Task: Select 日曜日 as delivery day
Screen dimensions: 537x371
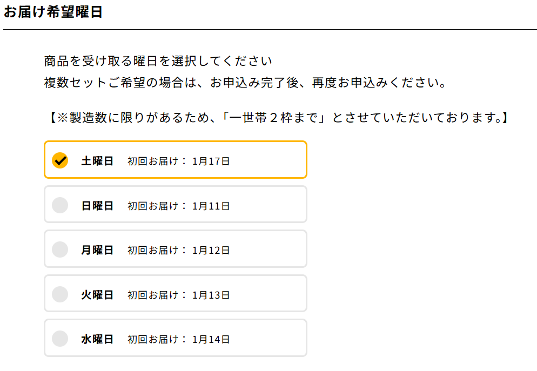Action: click(x=176, y=204)
